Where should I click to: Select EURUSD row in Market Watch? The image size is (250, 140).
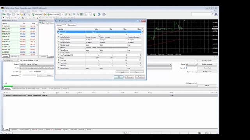(x=19, y=26)
